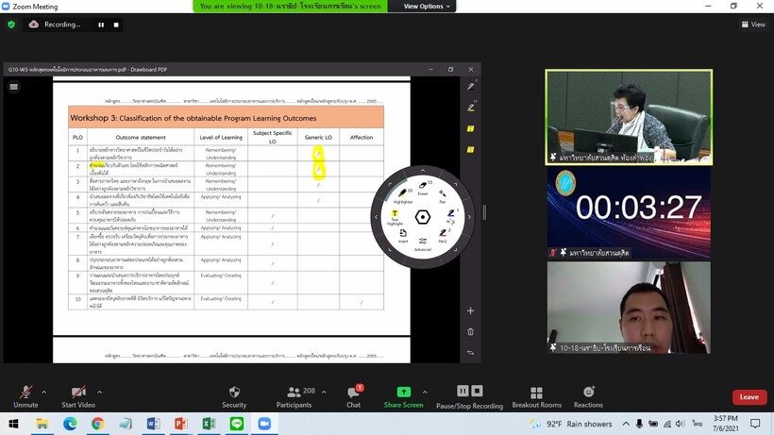Viewport: 774px width, 435px height.
Task: Start Video in Zoom toolbar
Action: [x=78, y=397]
